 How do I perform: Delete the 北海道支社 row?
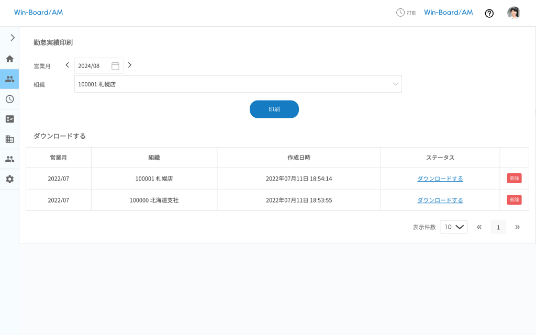point(513,199)
